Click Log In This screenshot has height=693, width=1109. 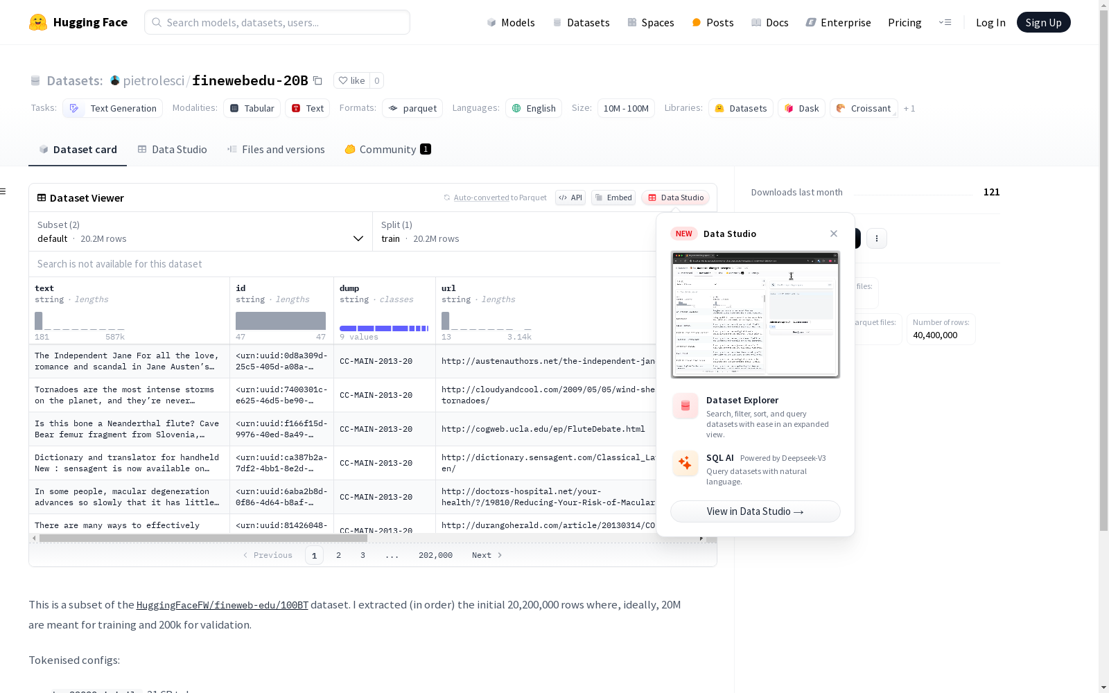[990, 22]
